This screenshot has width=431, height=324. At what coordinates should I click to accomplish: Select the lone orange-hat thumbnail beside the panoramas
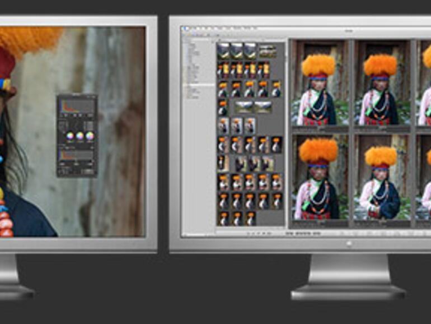223,108
